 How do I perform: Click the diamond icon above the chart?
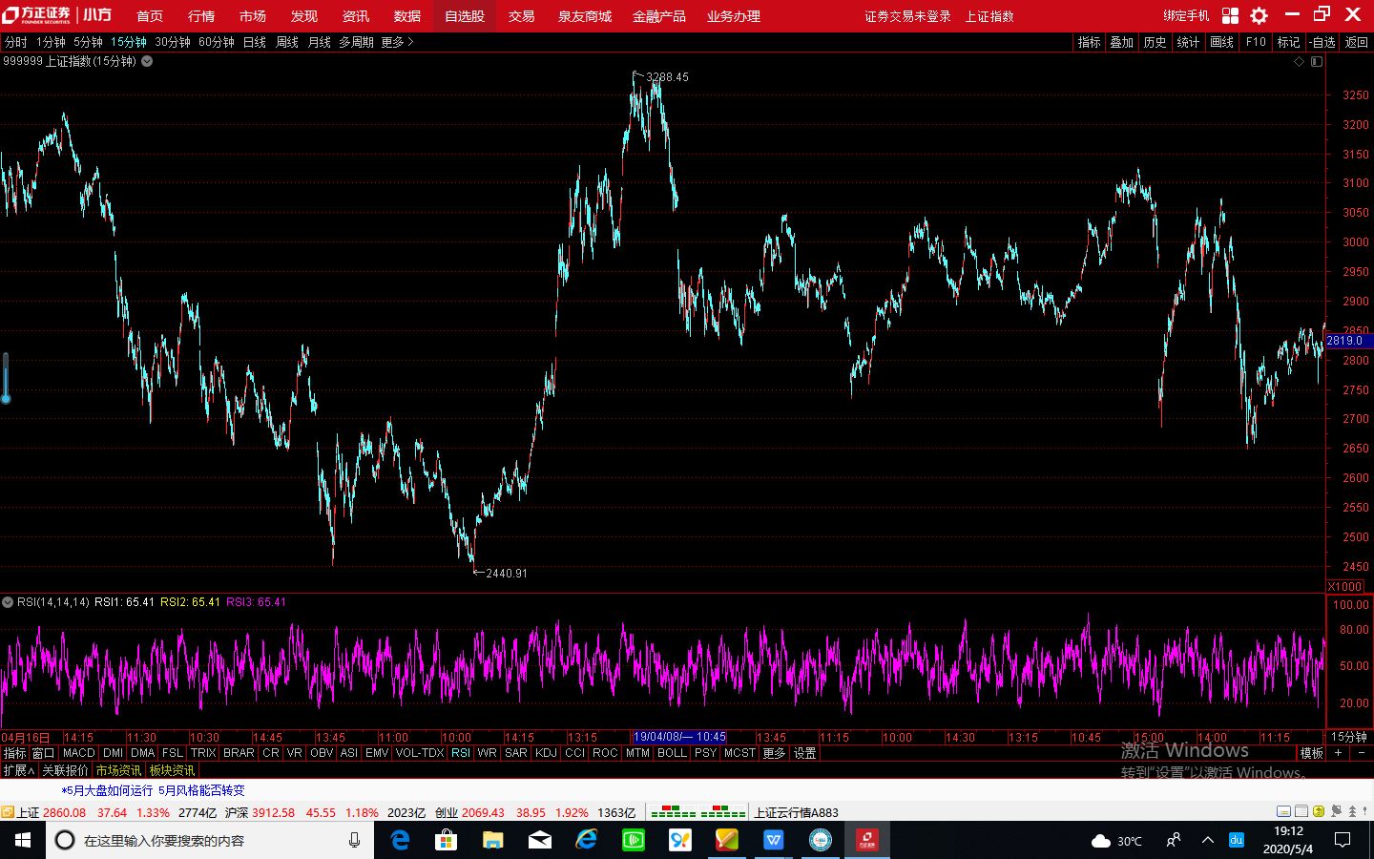click(1299, 61)
